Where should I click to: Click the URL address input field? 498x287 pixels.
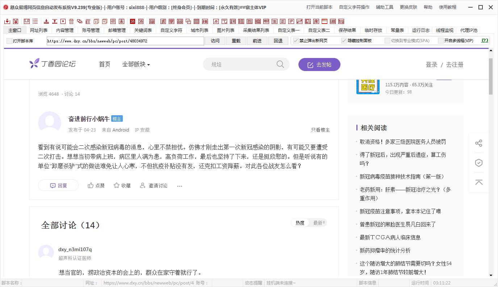pos(125,41)
